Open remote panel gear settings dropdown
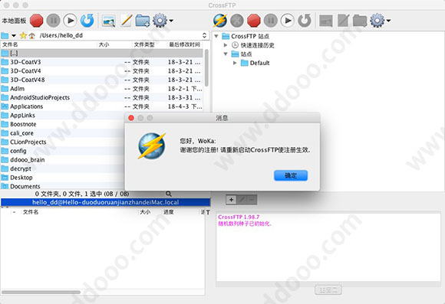Screen dimensions: 445x304 [381, 21]
